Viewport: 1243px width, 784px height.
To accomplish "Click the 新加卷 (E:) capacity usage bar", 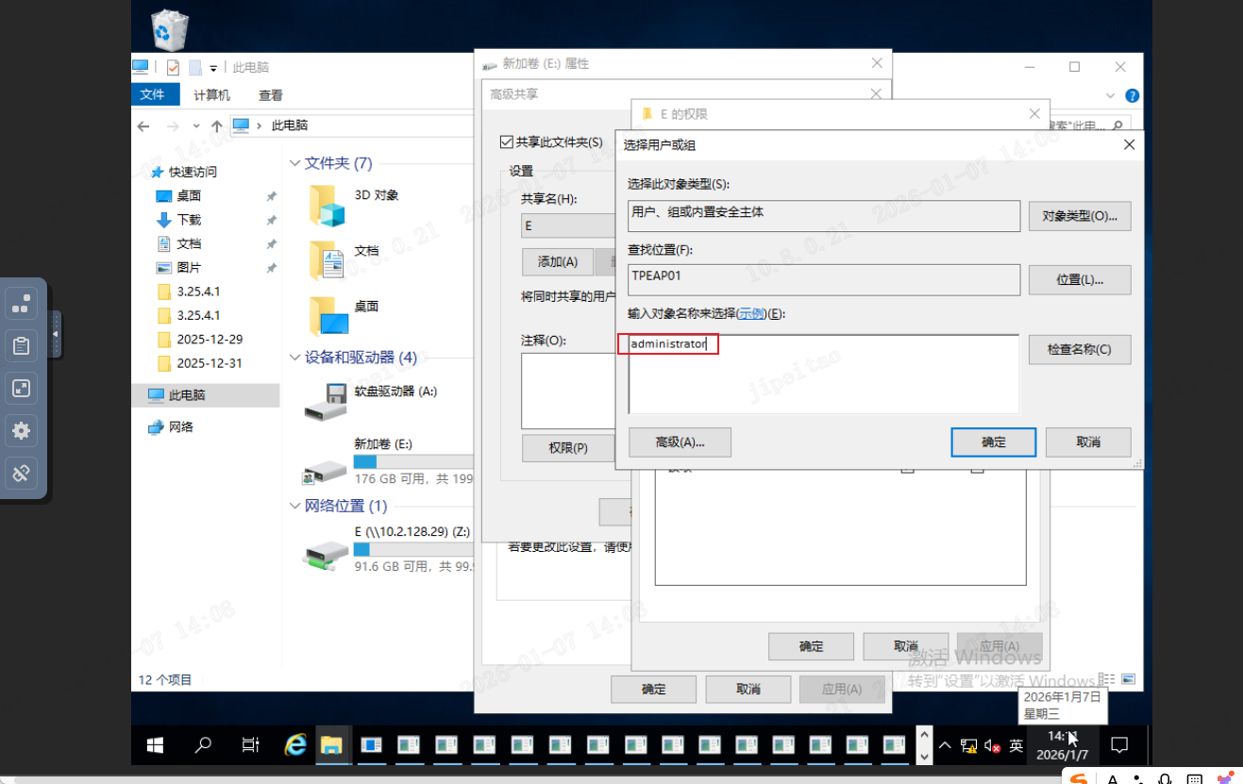I will click(413, 461).
